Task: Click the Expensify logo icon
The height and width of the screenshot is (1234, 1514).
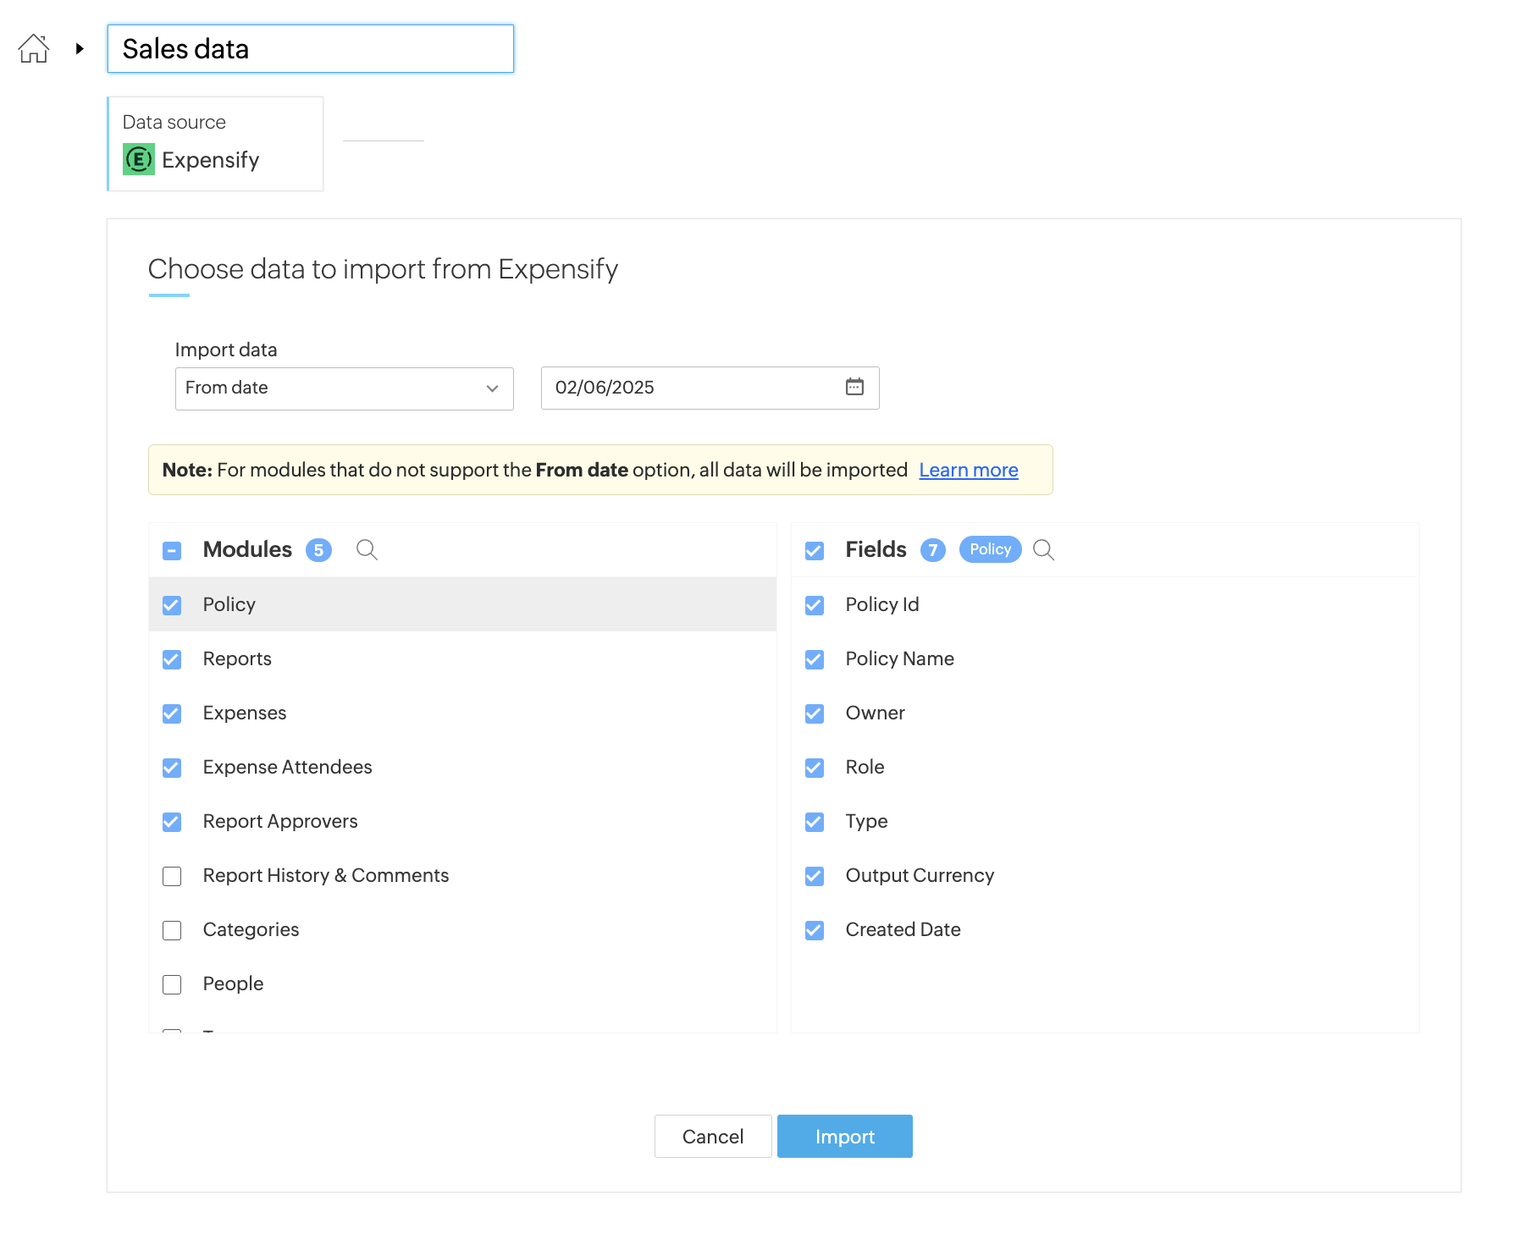Action: (139, 159)
